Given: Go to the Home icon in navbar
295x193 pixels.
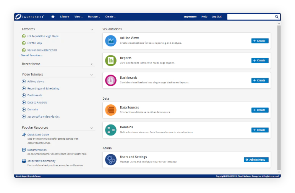Looking at the screenshot, I should click(x=53, y=17).
